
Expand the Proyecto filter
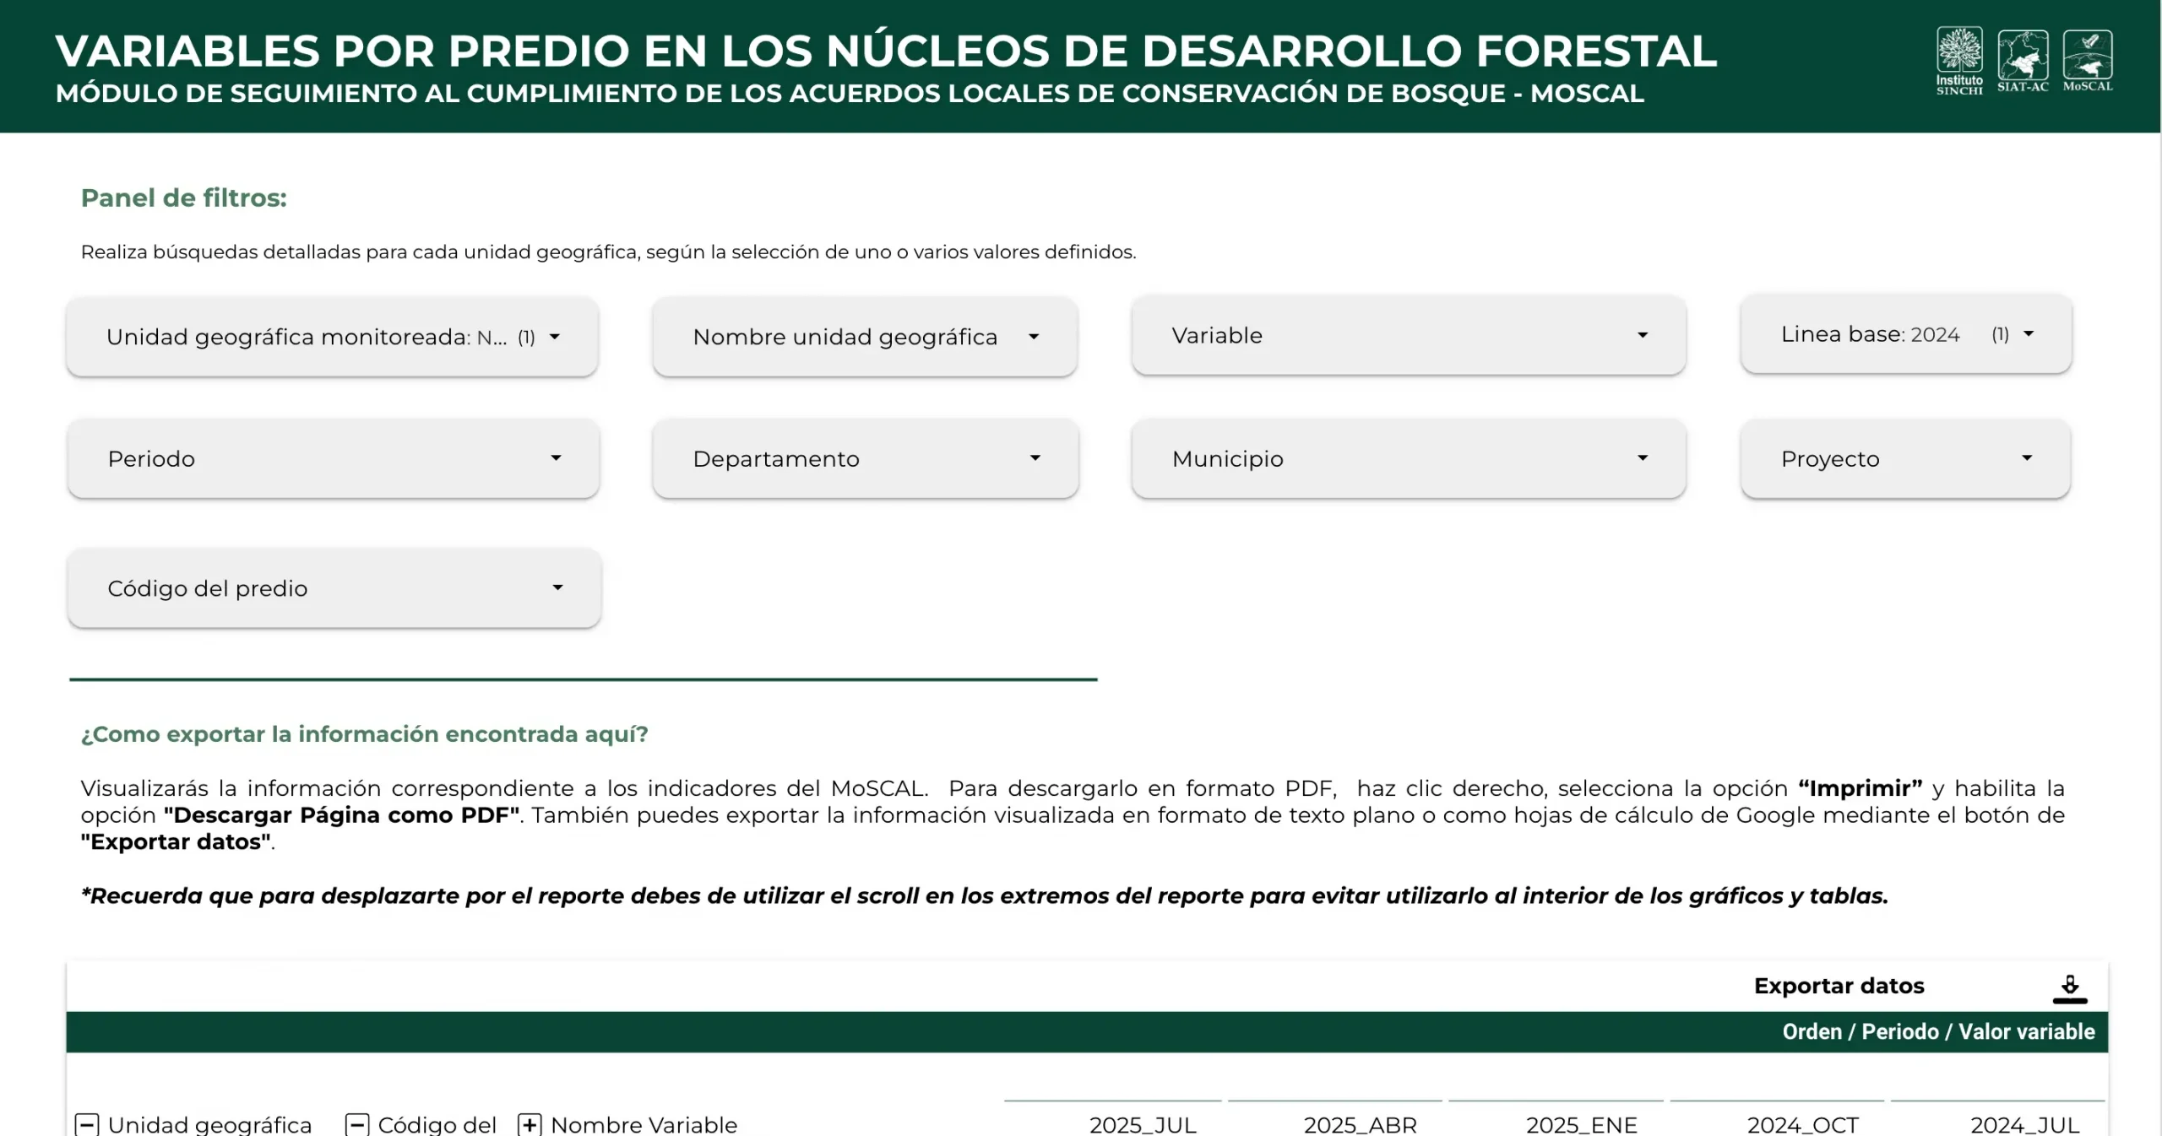tap(1905, 458)
